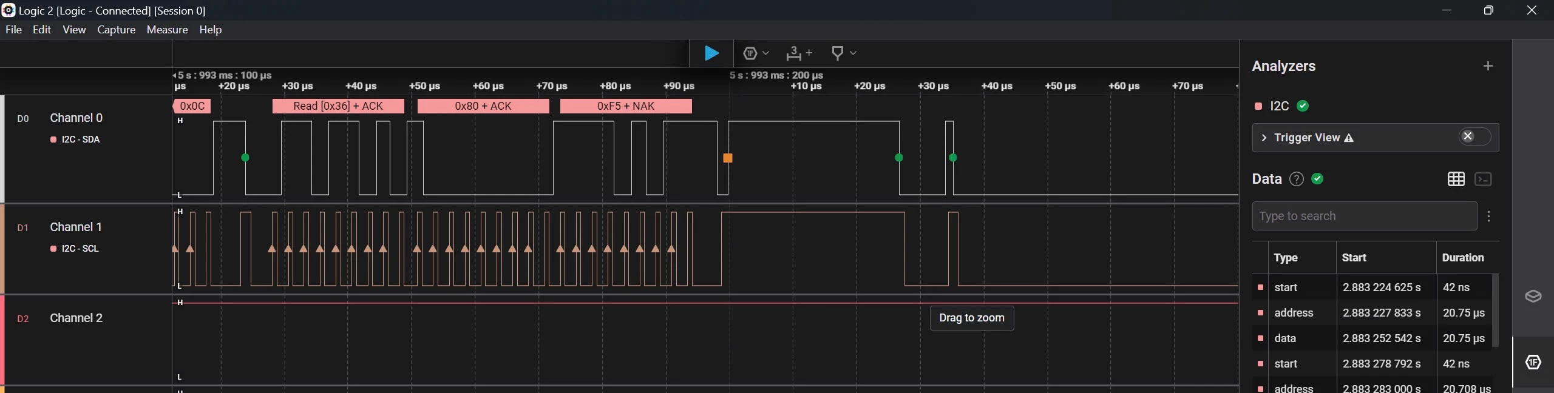The height and width of the screenshot is (393, 1554).
Task: Select the data row at 2.883 252 542 s
Action: (1372, 338)
